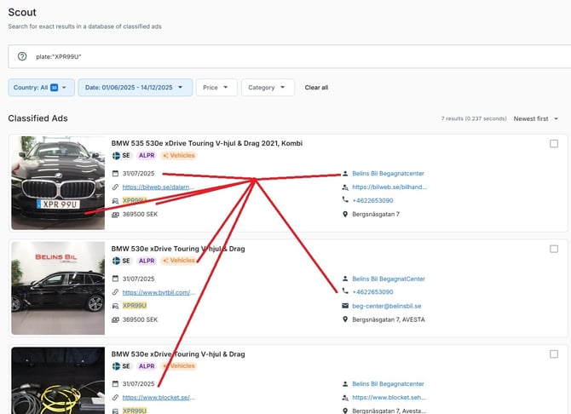Click the person icon on the third ad
Screen dimensions: 571x414
[x=345, y=384]
